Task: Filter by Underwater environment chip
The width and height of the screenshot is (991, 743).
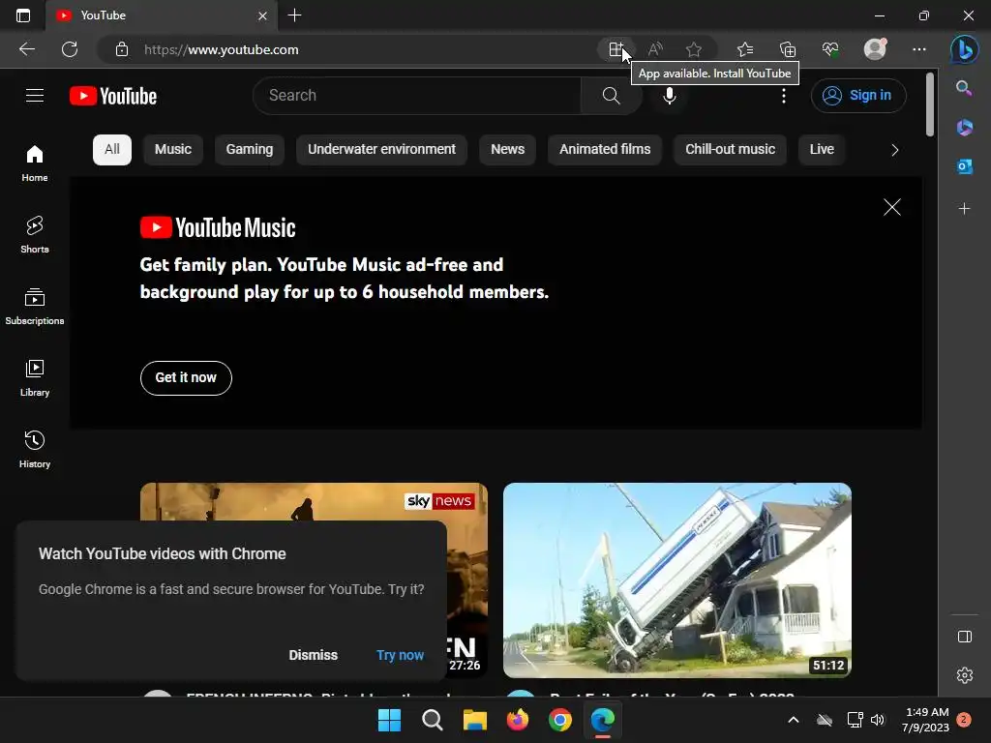Action: [x=381, y=150]
